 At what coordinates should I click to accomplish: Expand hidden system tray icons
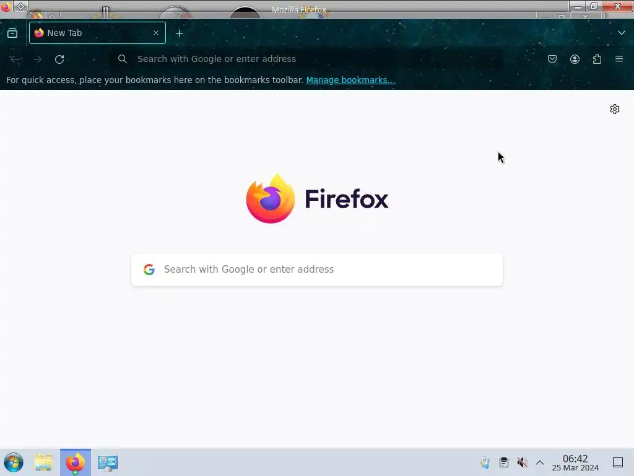[540, 462]
